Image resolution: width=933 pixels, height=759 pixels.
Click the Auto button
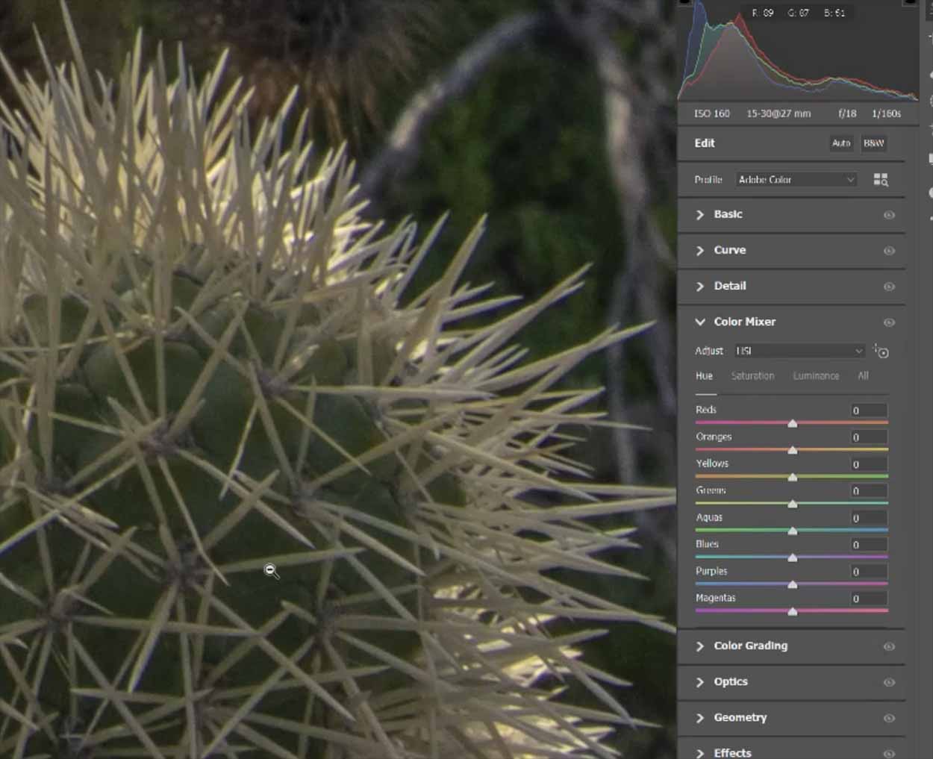pos(841,143)
